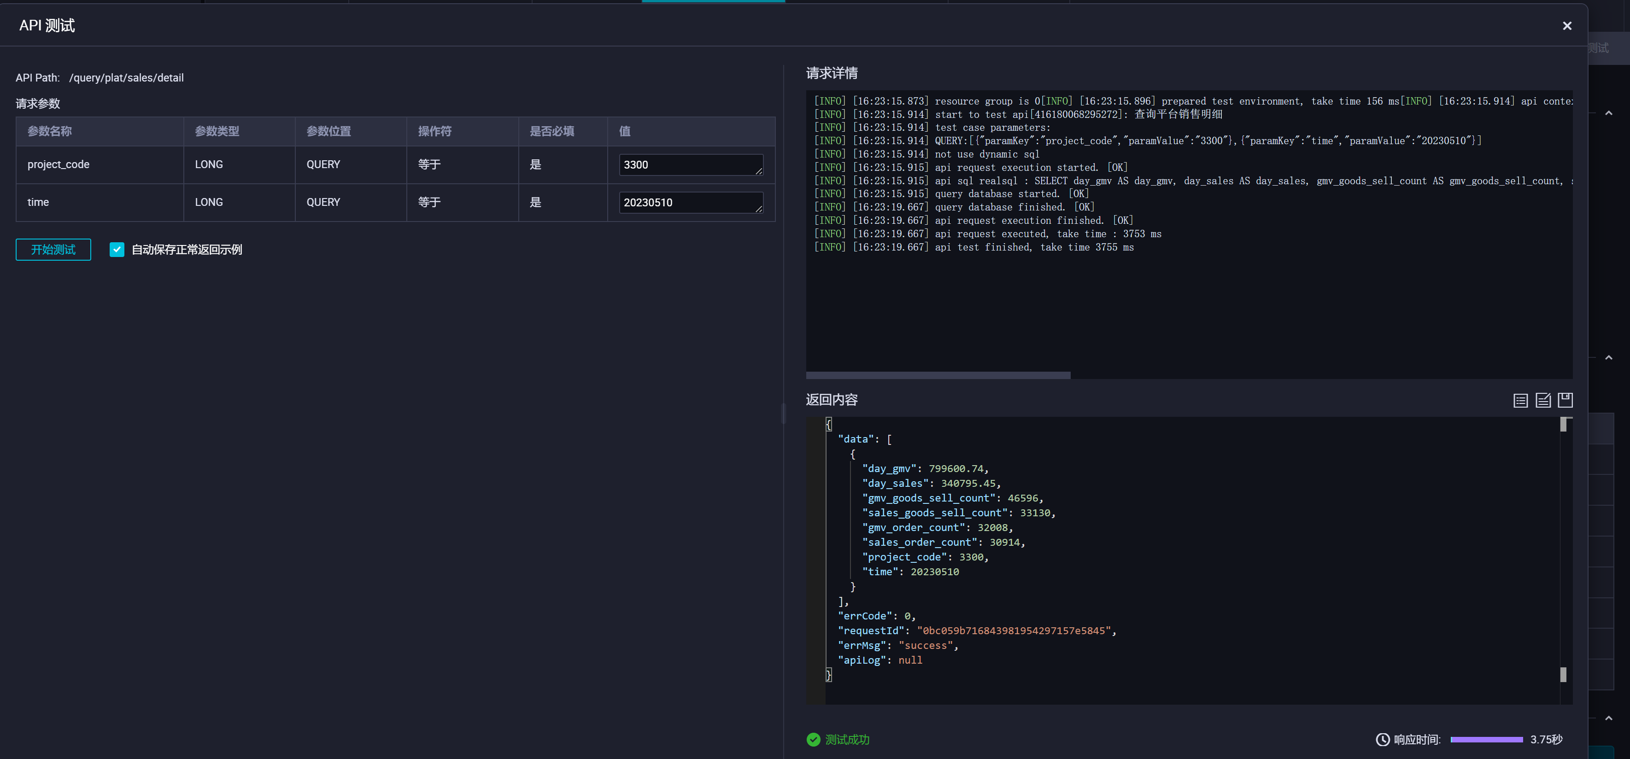
Task: Open formatted list view icon in 返回内容
Action: (1520, 400)
